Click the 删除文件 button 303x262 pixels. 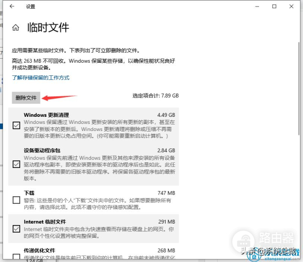(26, 98)
